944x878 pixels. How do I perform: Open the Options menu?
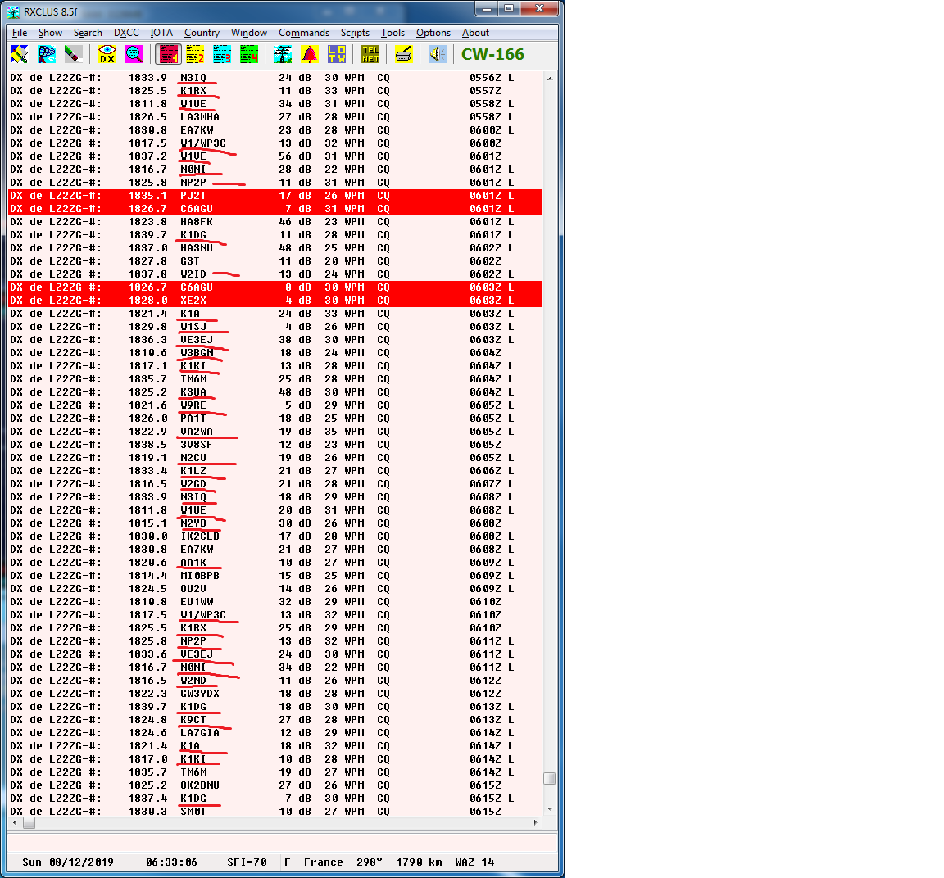pyautogui.click(x=433, y=33)
